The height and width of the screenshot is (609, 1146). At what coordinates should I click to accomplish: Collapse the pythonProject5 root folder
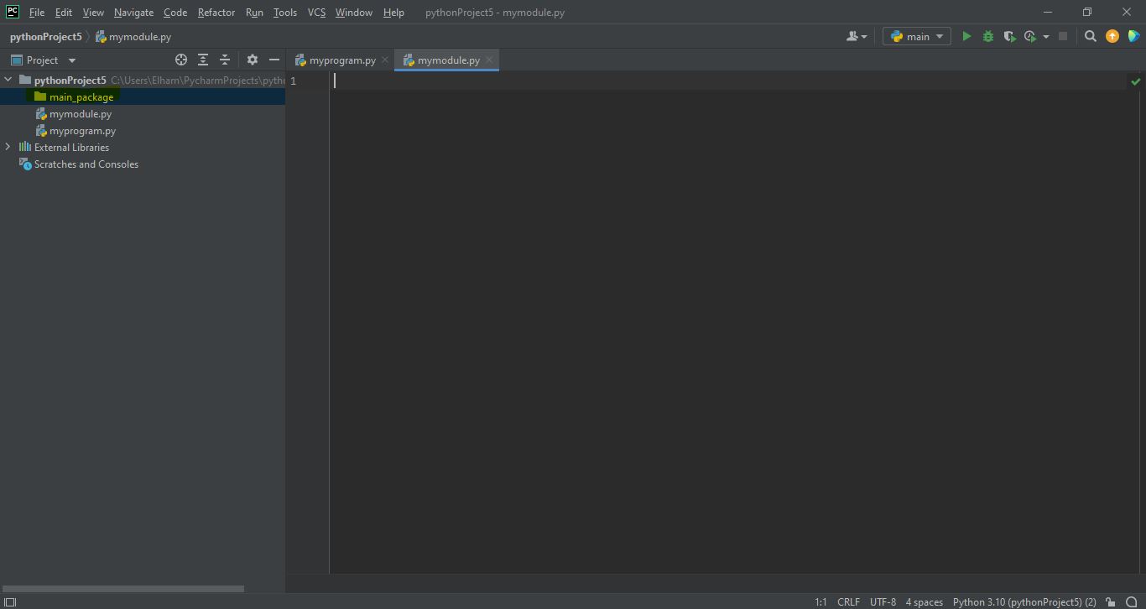tap(8, 80)
